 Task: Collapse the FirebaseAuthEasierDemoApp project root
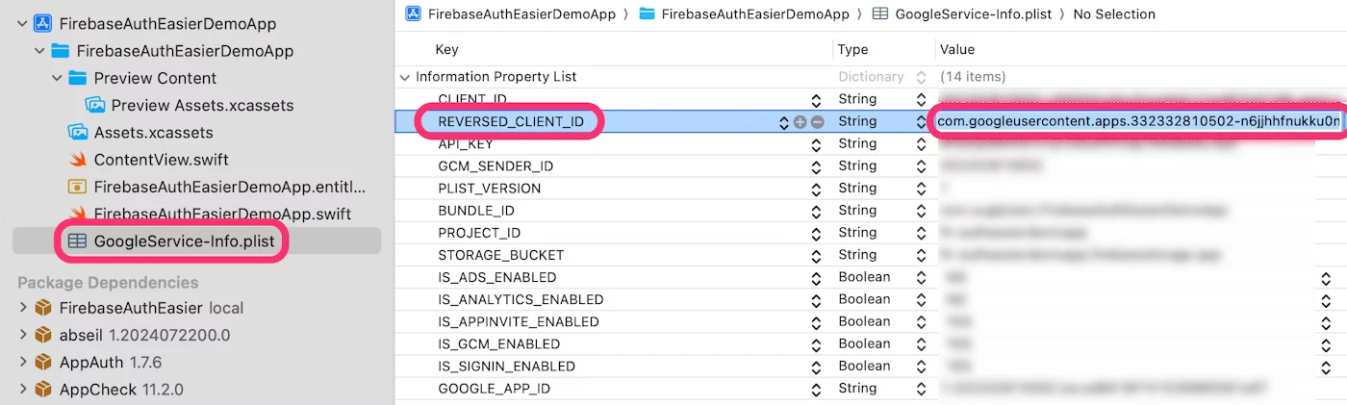(x=22, y=23)
